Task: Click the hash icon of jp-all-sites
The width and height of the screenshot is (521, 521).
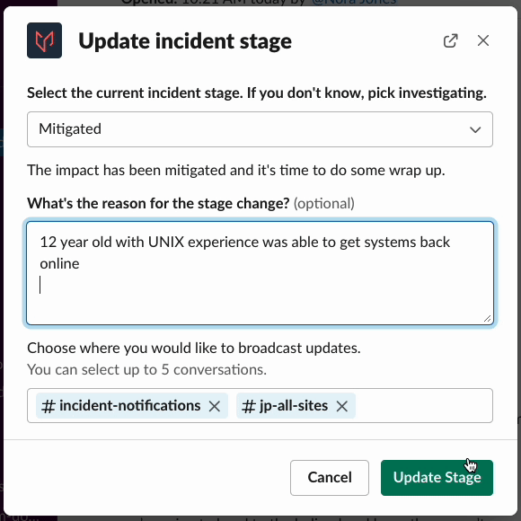Action: (x=249, y=406)
